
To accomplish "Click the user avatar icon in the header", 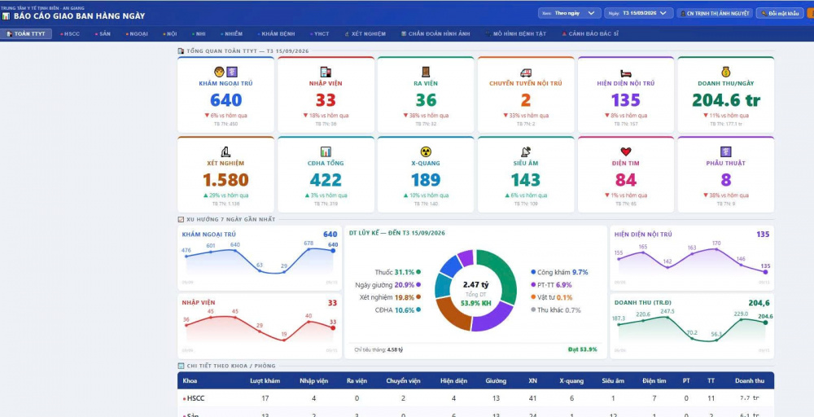I will 683,14.
